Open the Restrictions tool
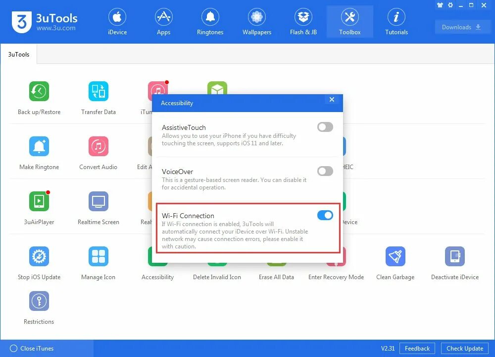Image resolution: width=495 pixels, height=357 pixels. [39, 301]
